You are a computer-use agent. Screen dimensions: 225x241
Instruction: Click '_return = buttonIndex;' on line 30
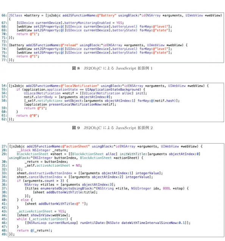[46, 162]
